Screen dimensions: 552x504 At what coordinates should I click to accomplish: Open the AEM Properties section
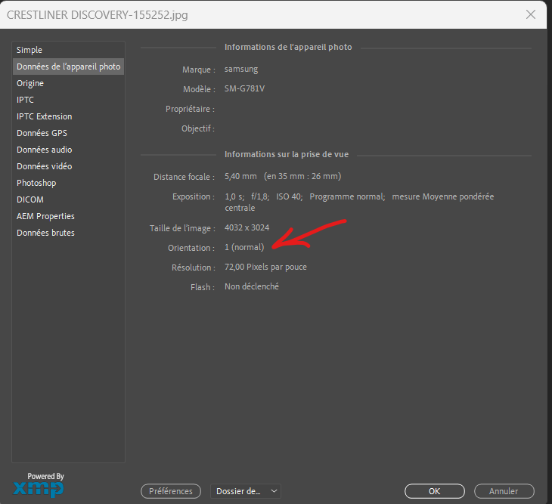(x=68, y=216)
